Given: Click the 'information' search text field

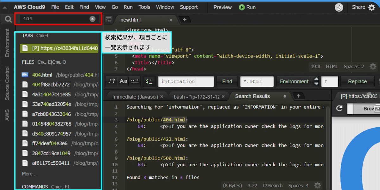Looking at the screenshot, I should coord(186,81).
